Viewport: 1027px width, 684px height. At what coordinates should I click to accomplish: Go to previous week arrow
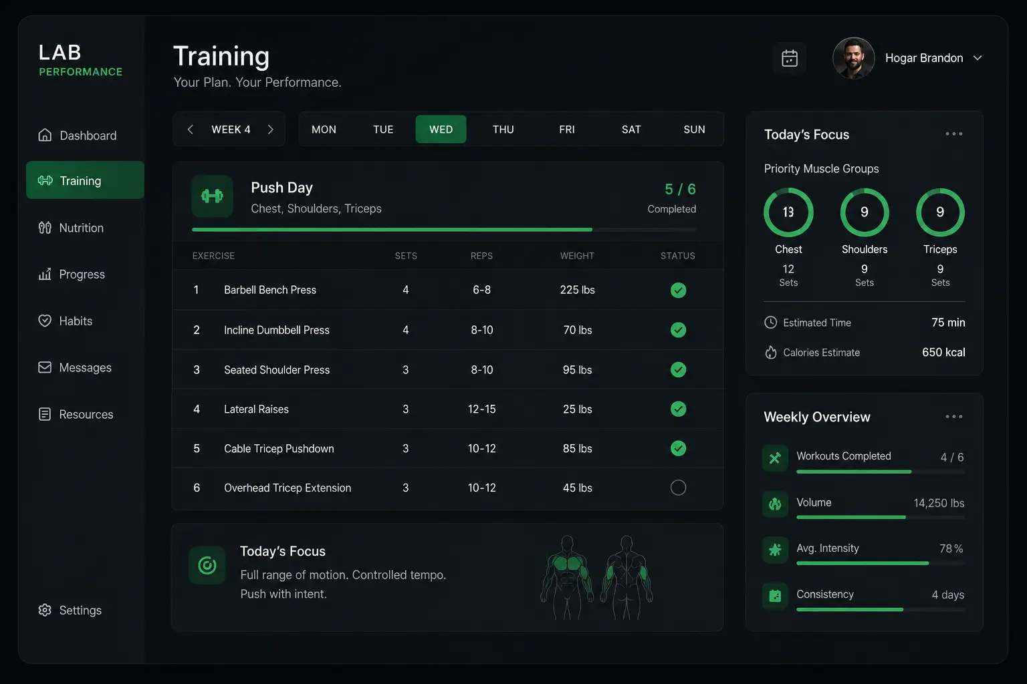point(191,130)
